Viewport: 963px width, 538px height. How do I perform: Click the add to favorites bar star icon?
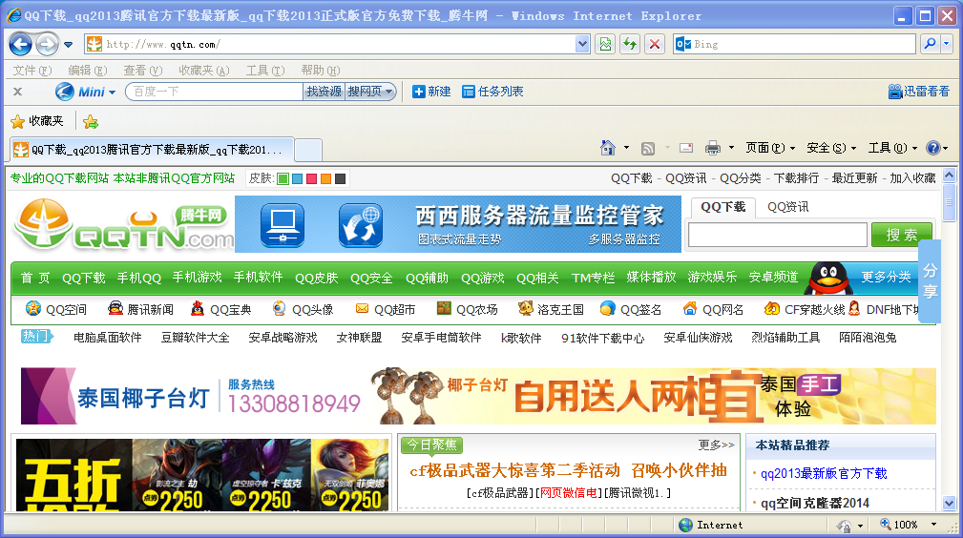pos(91,121)
